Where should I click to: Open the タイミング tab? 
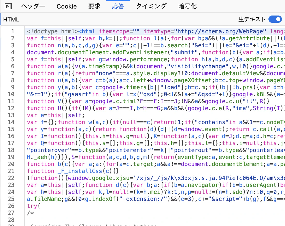151,6
